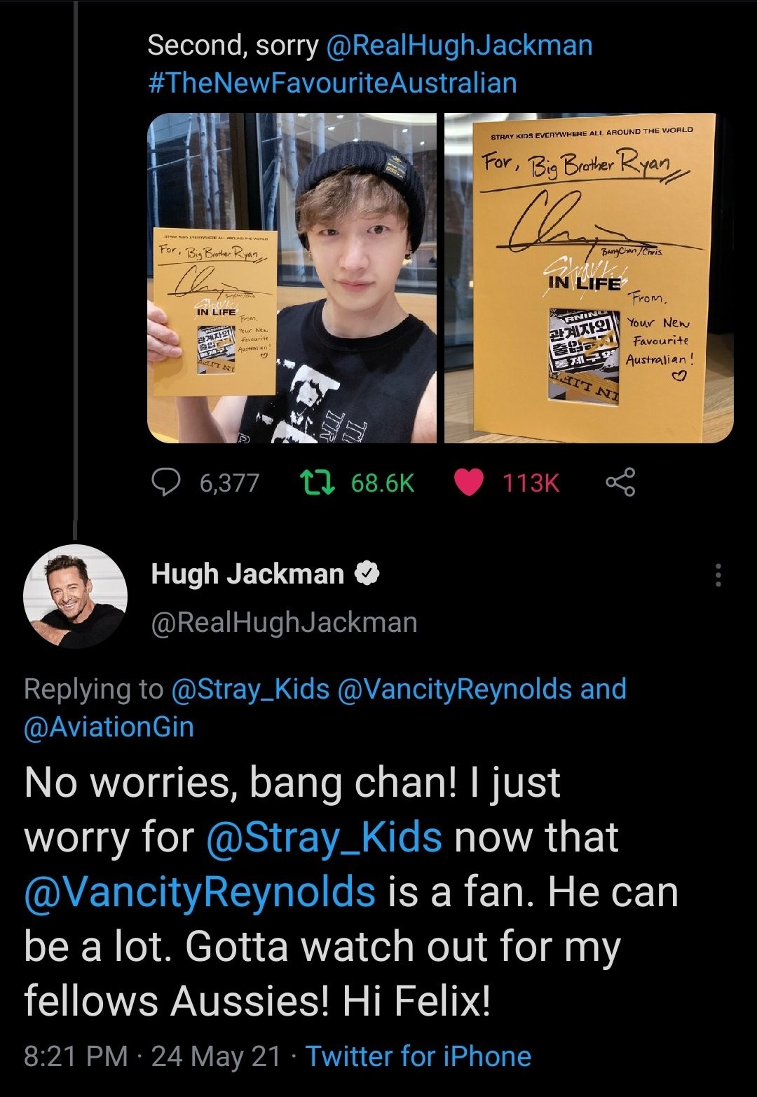Viewport: 757px width, 1097px height.
Task: Open @VancityReynolds mention in tweet body
Action: [x=200, y=892]
